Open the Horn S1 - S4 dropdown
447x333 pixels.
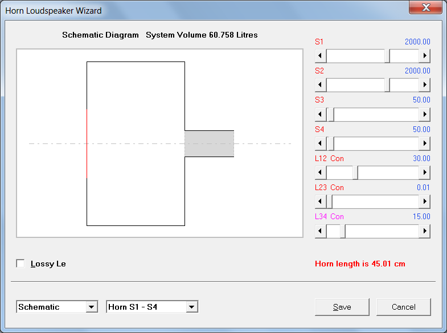[x=191, y=307]
